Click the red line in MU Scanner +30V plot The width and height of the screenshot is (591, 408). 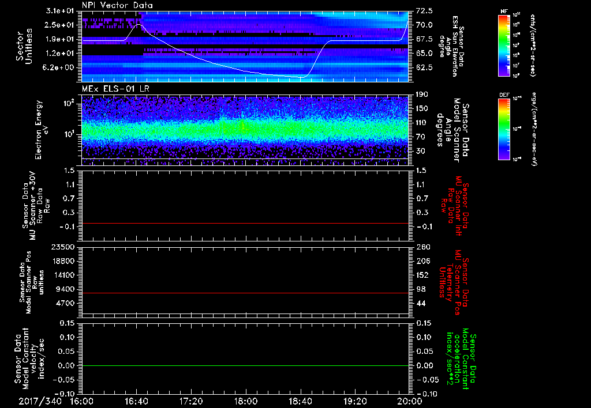[x=245, y=224]
